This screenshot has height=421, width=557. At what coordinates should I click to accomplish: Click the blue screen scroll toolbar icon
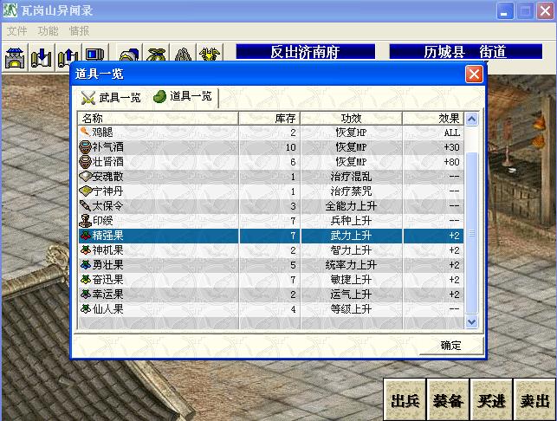94,54
